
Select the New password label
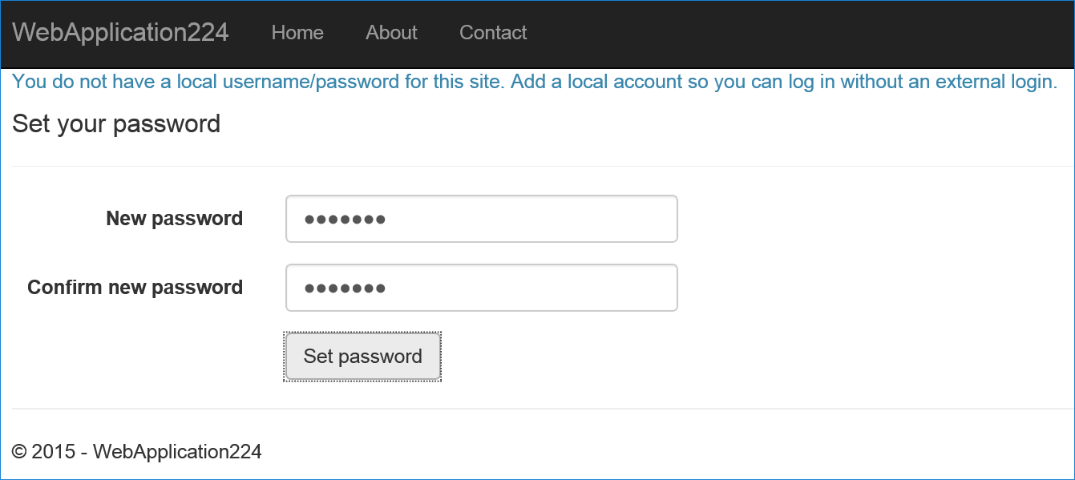pyautogui.click(x=174, y=218)
